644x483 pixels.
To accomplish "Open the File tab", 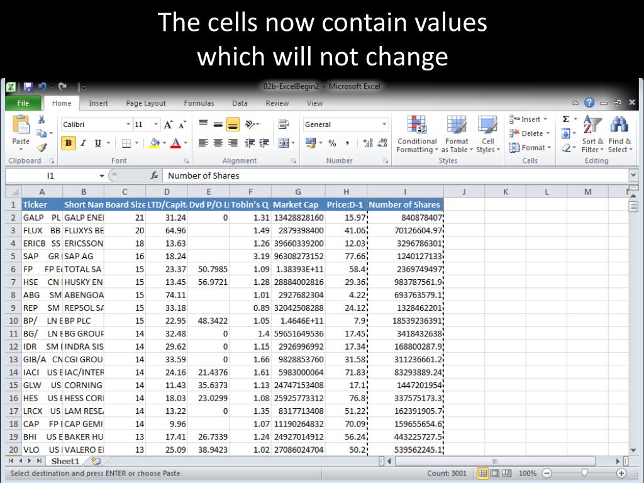I will (x=23, y=103).
